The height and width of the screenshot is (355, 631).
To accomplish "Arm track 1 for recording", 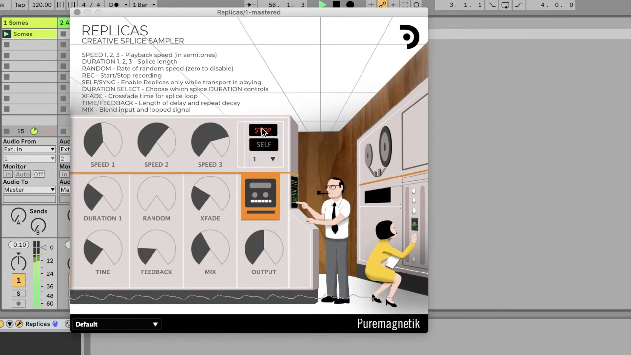I will (18, 304).
